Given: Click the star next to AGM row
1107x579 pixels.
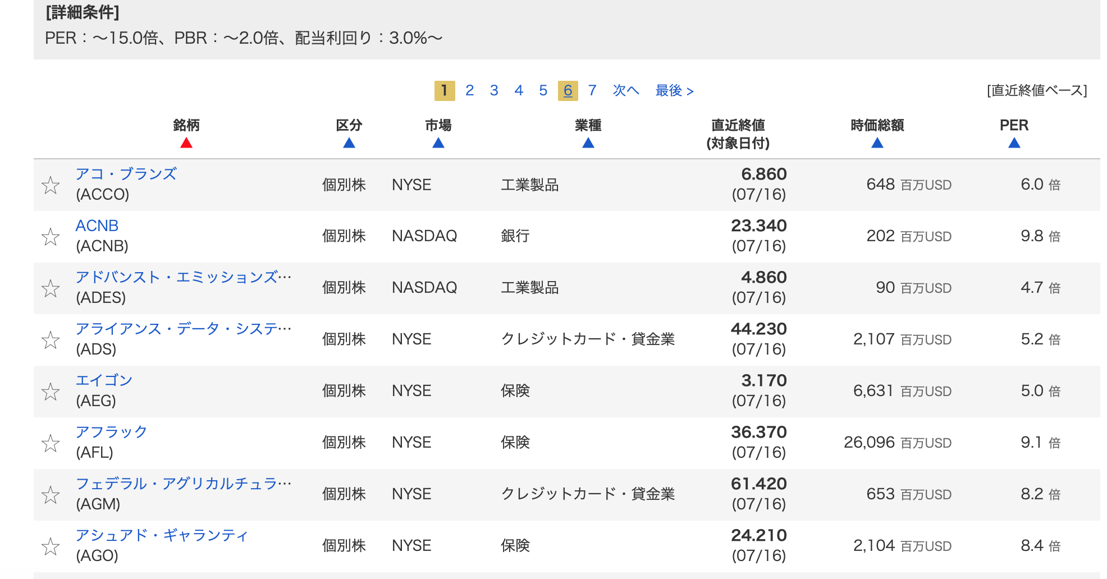Looking at the screenshot, I should point(51,495).
